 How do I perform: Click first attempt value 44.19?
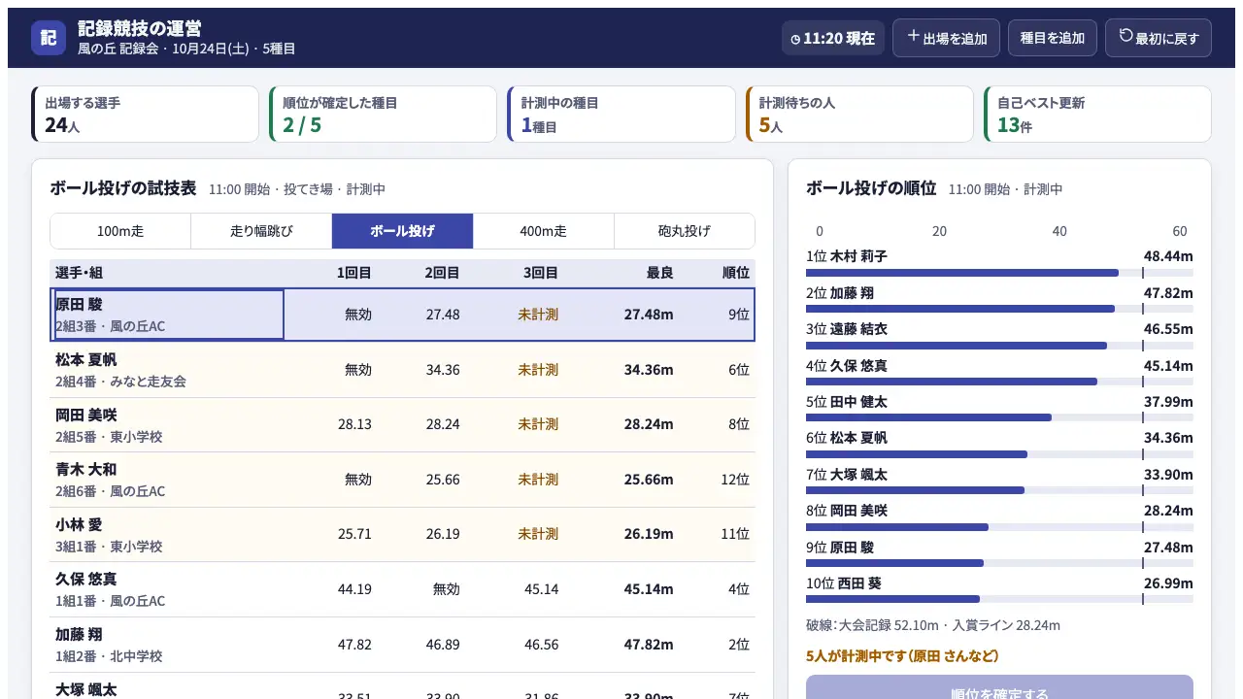click(354, 589)
